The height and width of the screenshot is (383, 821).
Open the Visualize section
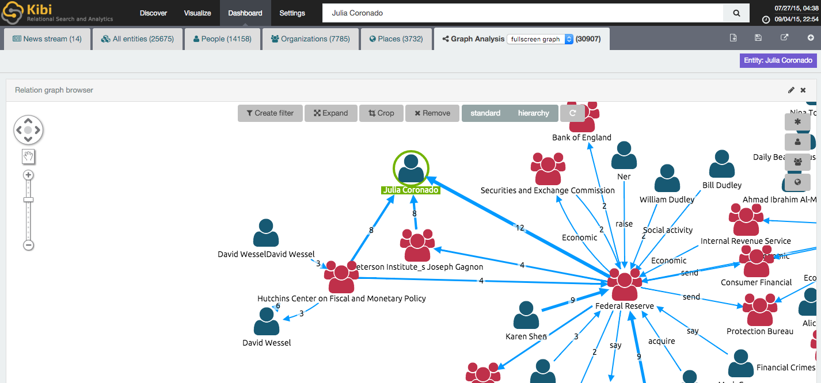click(197, 13)
